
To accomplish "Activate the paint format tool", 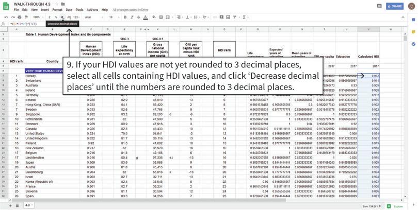I will 26,17.
